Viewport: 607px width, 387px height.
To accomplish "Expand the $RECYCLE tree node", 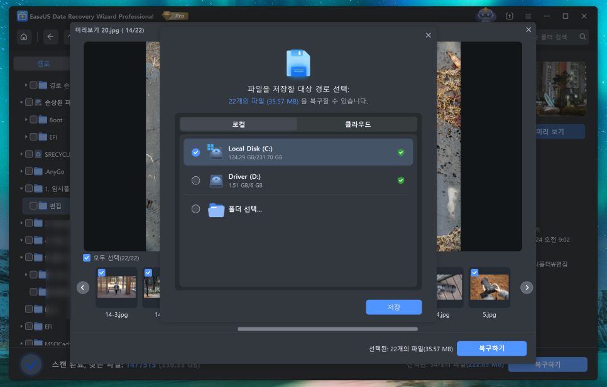I will (21, 154).
